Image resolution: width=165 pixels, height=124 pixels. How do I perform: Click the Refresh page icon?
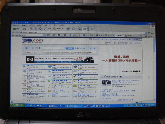[x=36, y=29]
